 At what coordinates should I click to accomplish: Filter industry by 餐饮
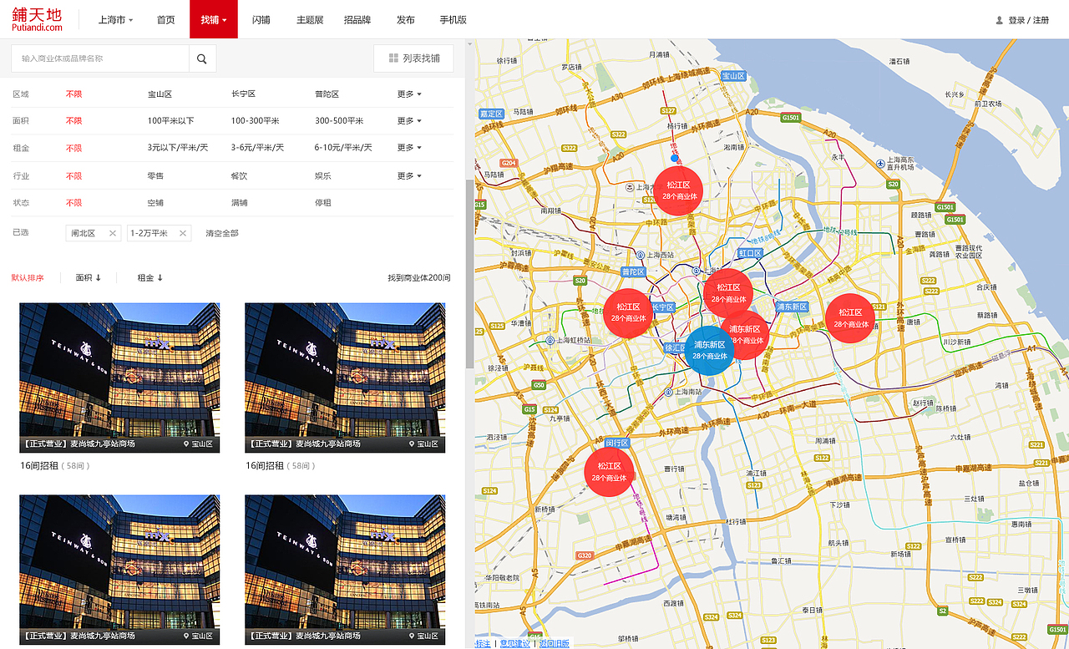coord(239,176)
